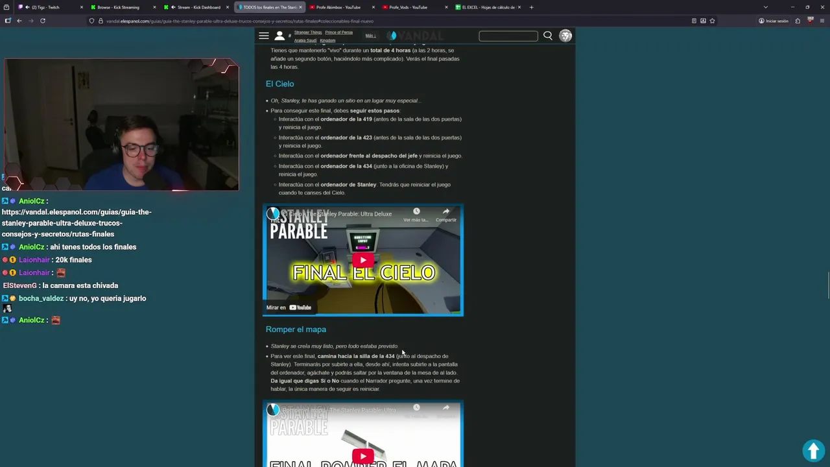Click the El Cielo section heading
830x467 pixels.
pos(279,84)
